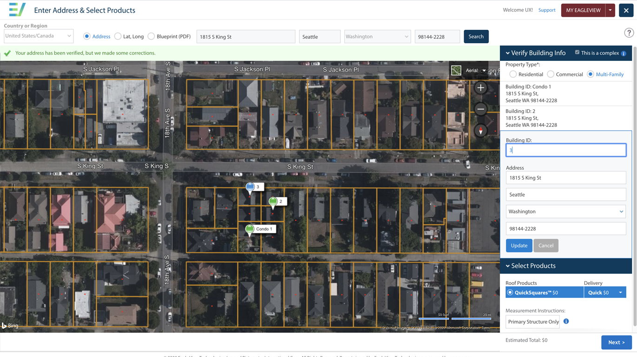Viewport: 637px width, 357px height.
Task: Expand MY EAGLEVIEW dropdown arrow
Action: pos(610,10)
